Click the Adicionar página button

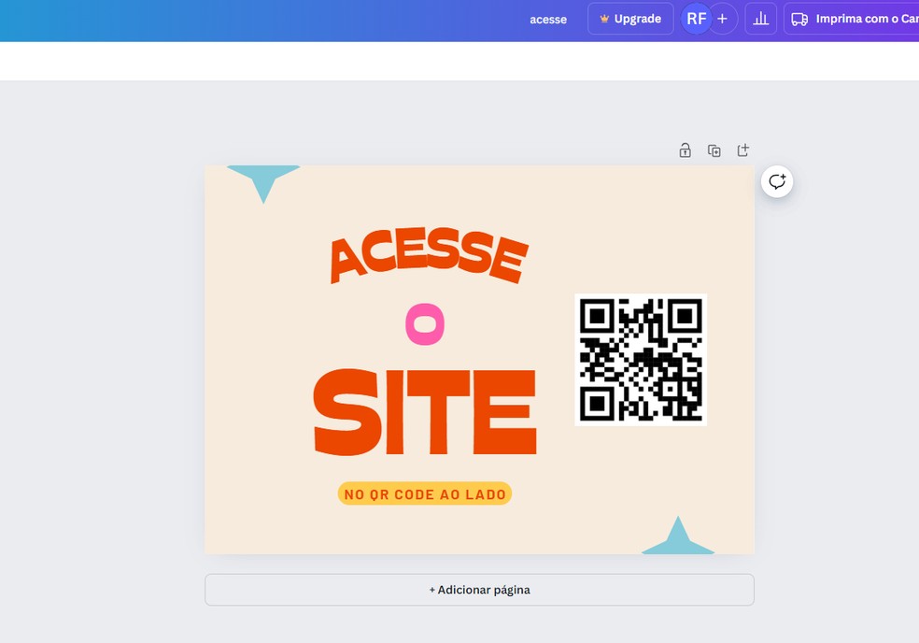(479, 590)
